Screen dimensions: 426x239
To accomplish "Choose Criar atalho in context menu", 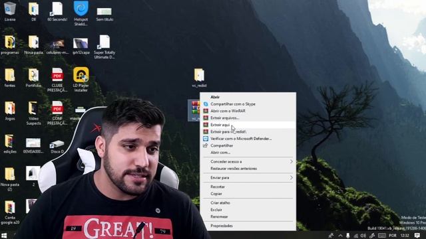I will [248, 202].
